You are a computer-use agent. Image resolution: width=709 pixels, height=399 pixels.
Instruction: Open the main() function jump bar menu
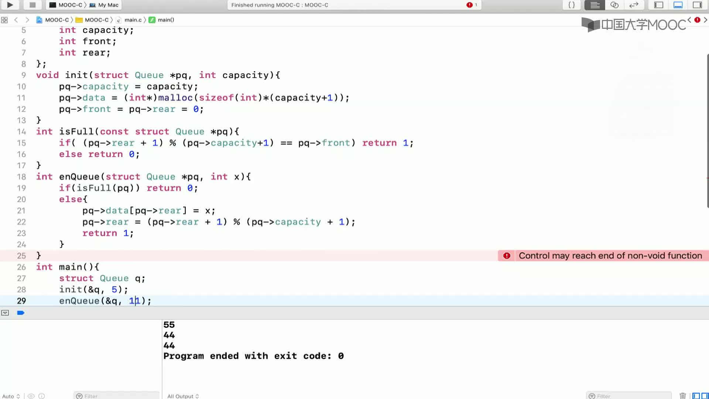click(162, 20)
